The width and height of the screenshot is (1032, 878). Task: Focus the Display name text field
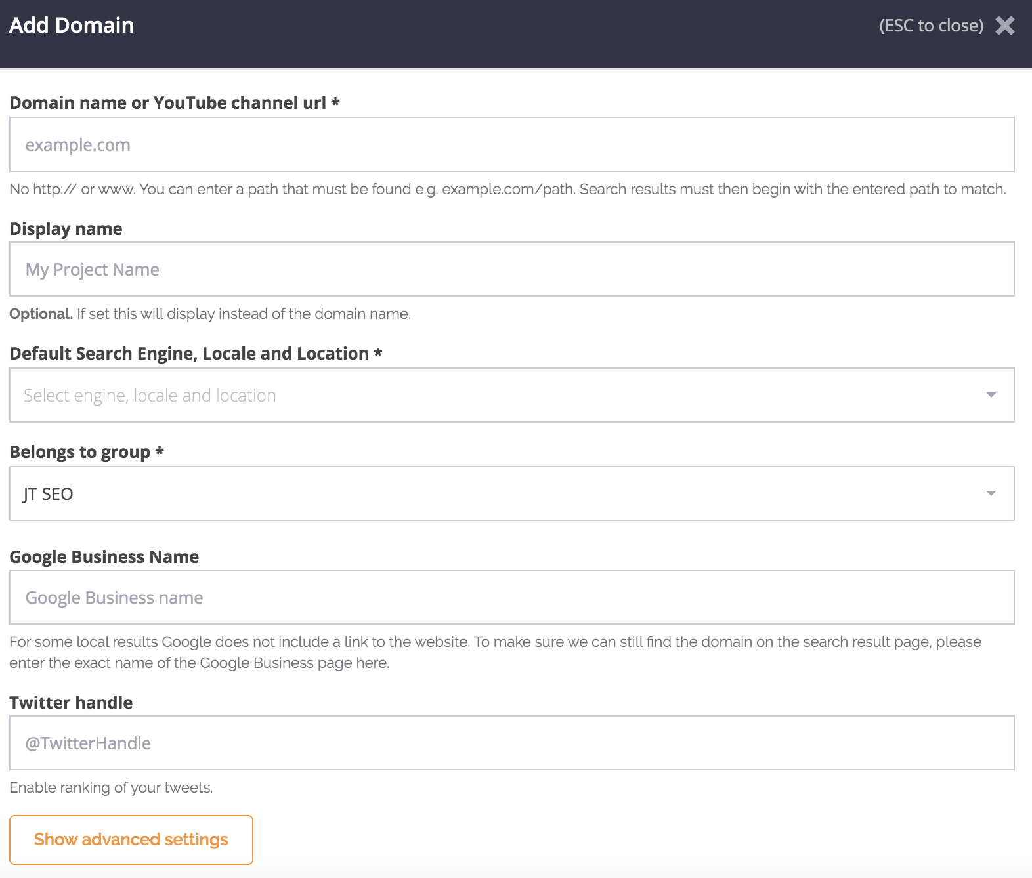click(x=512, y=269)
